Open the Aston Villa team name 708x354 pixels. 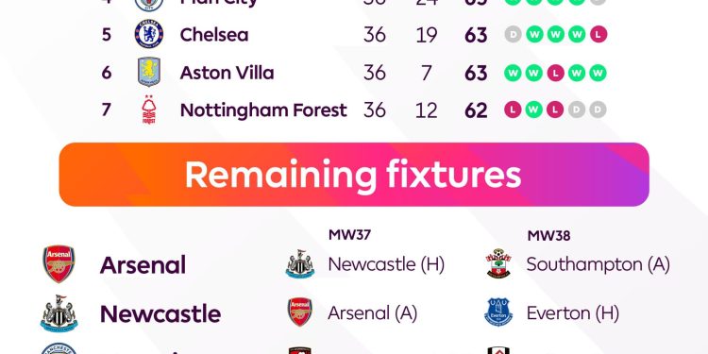pos(227,73)
